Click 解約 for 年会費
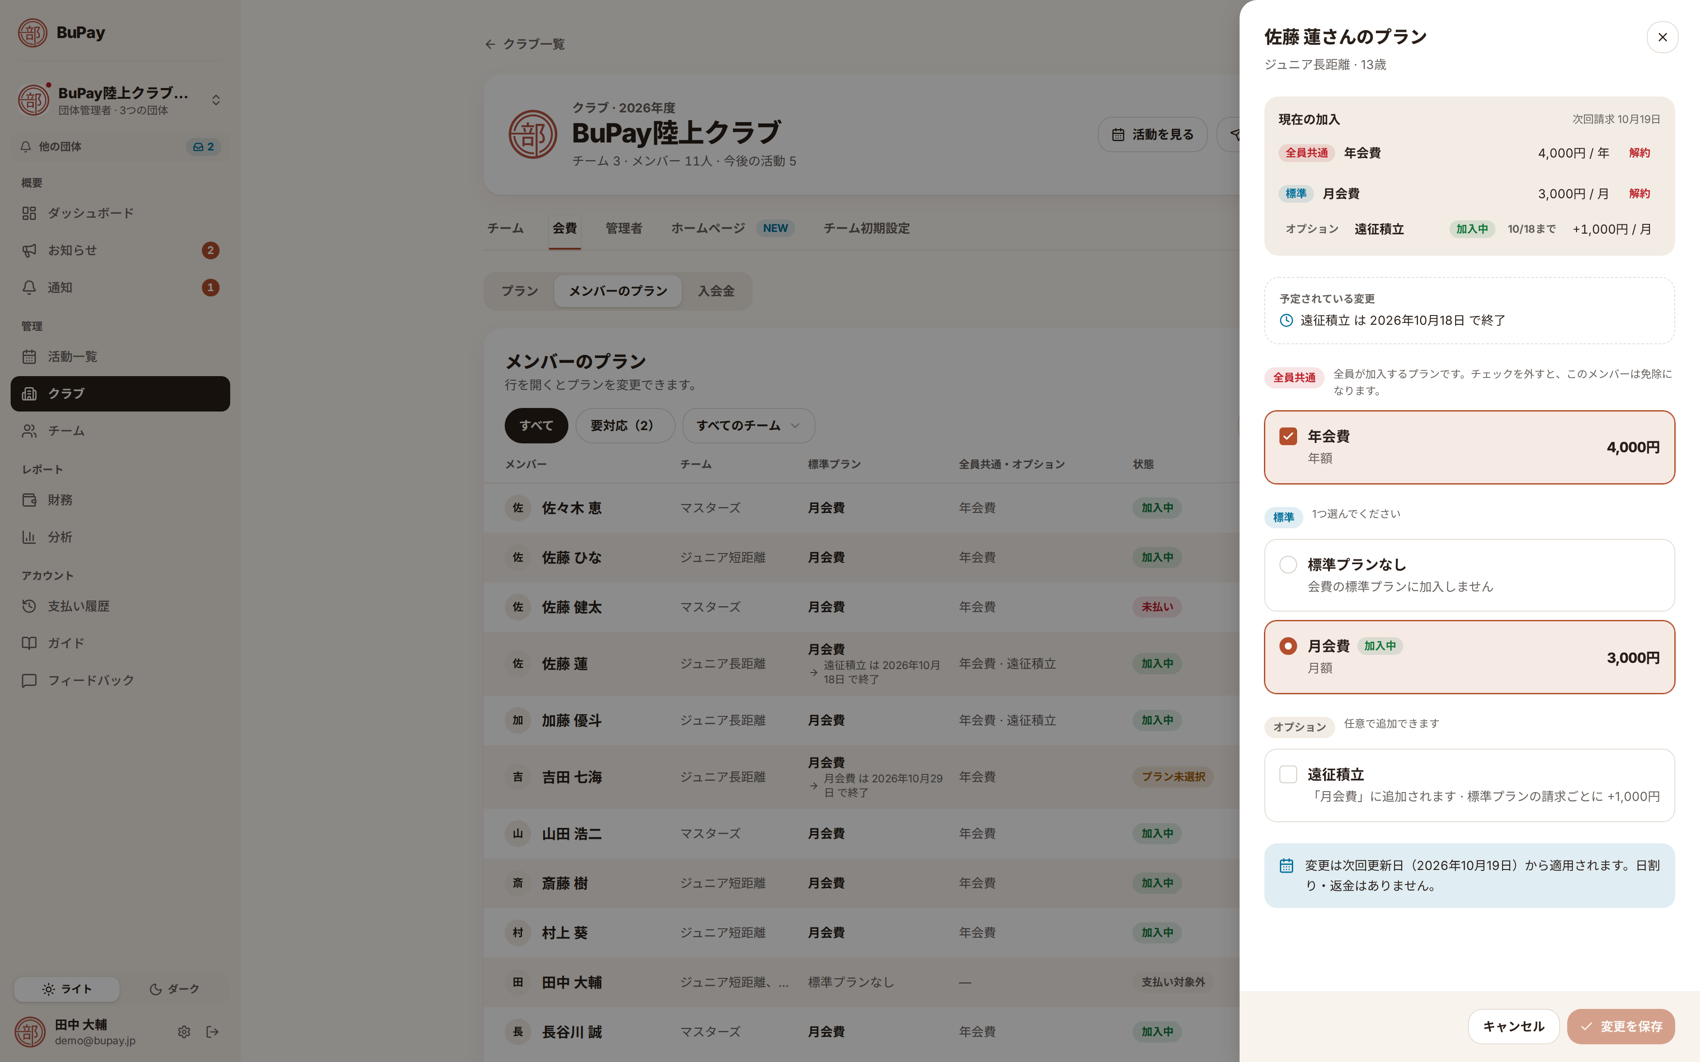The width and height of the screenshot is (1700, 1062). pyautogui.click(x=1640, y=153)
